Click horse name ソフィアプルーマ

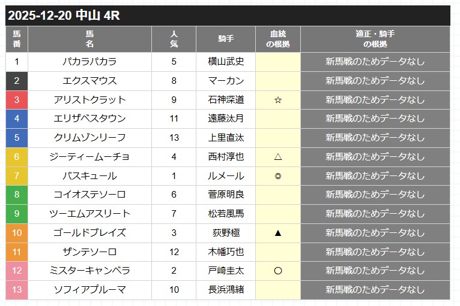[89, 290]
